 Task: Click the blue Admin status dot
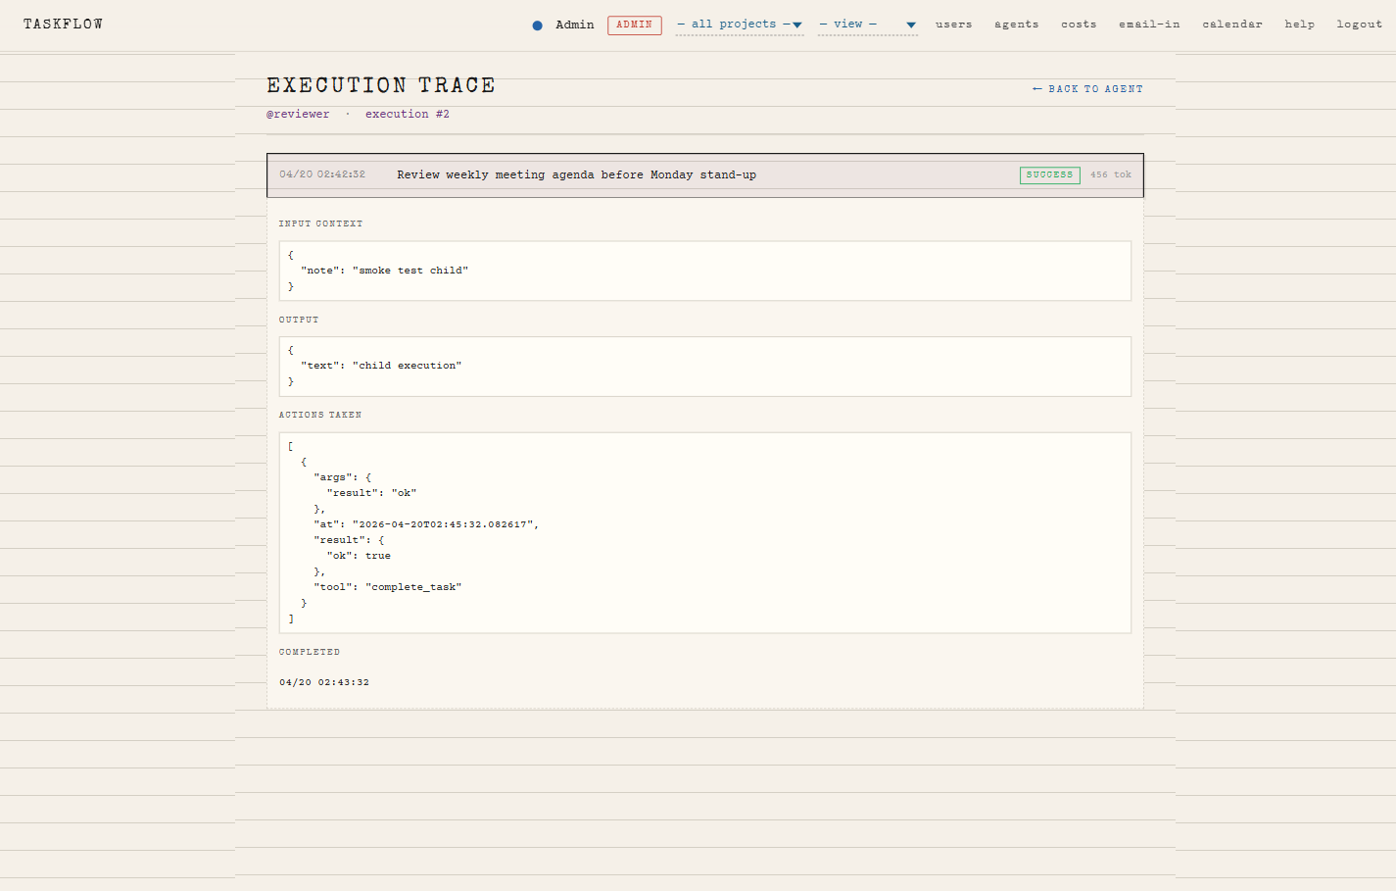[x=537, y=25]
